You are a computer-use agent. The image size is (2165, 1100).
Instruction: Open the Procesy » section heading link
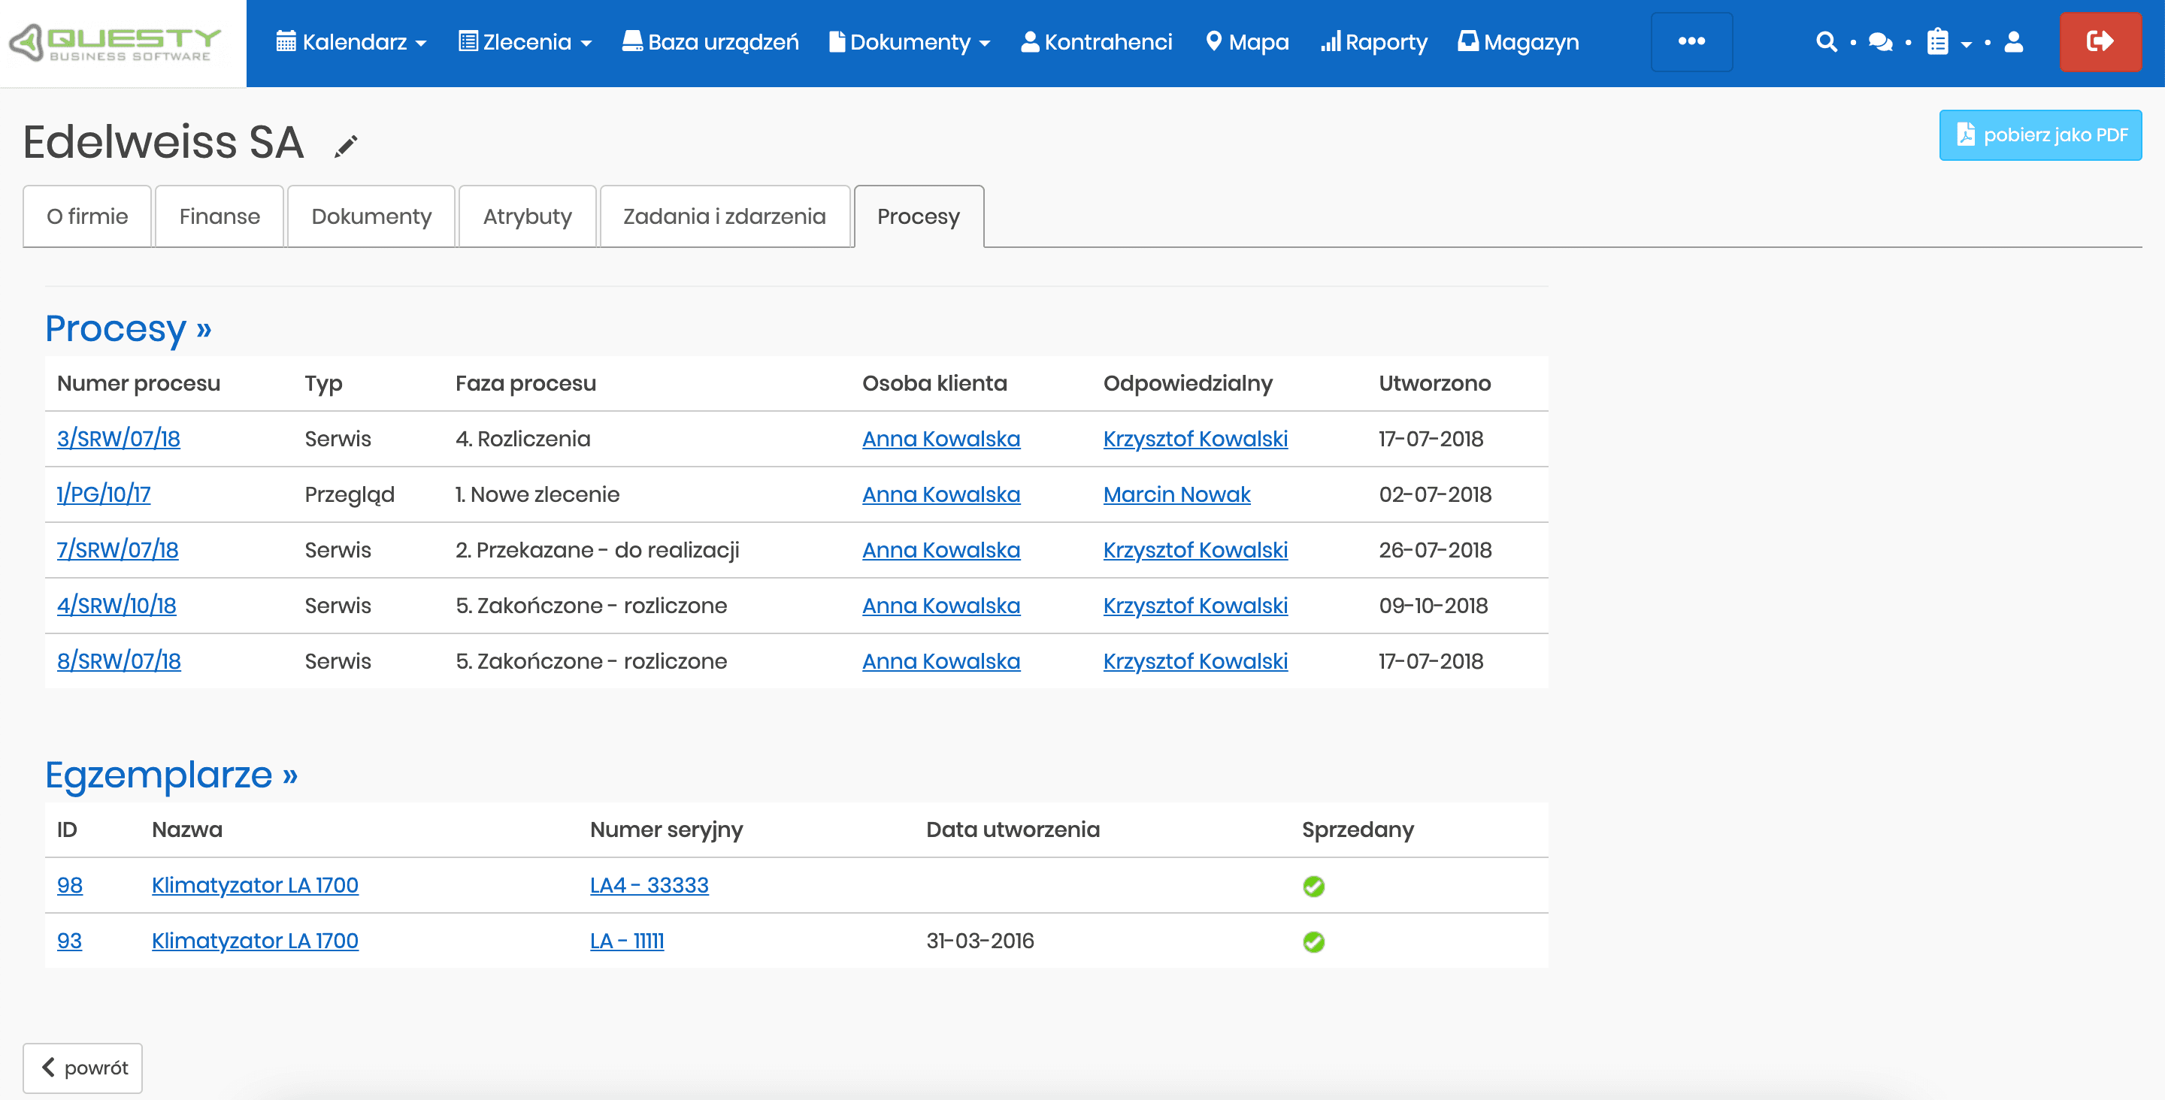[x=128, y=328]
